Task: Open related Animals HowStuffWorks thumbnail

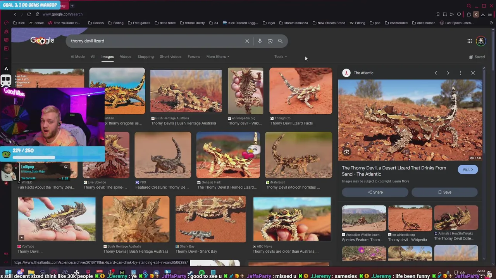Action: point(456,218)
